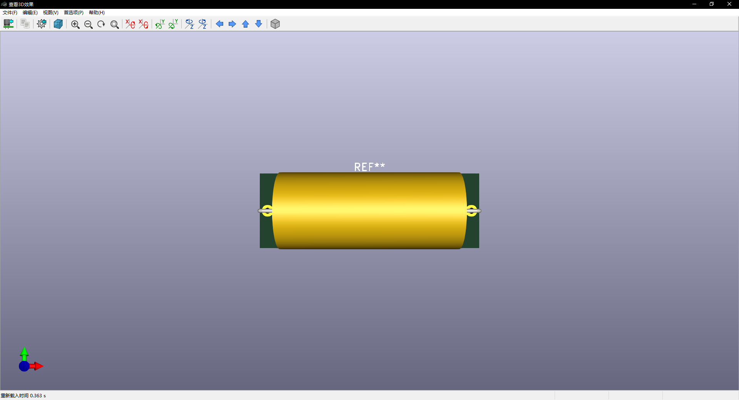Screen dimensions: 739x400
Task: Open the gear render settings icon
Action: [42, 24]
